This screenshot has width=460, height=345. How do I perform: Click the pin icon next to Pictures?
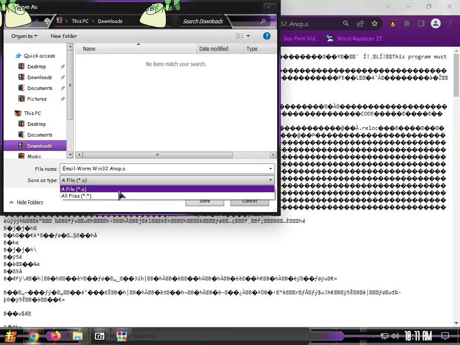pyautogui.click(x=62, y=99)
